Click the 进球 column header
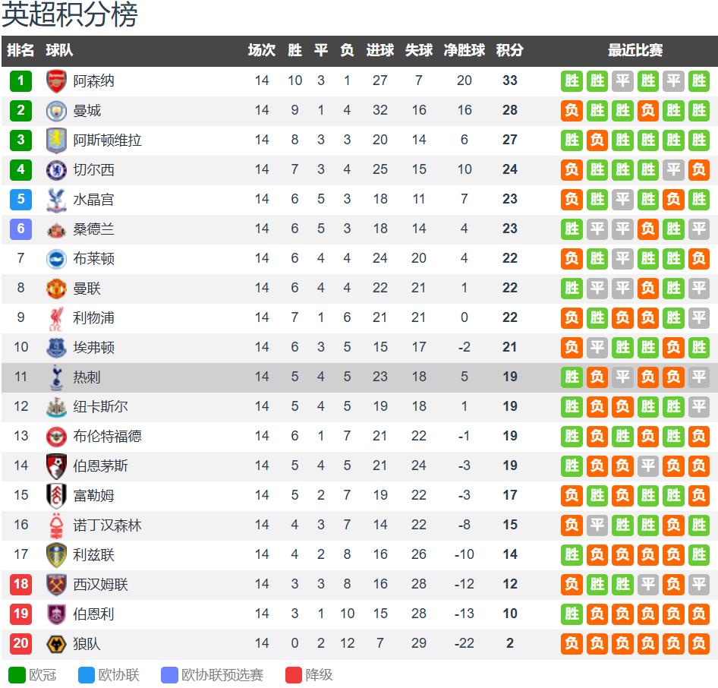The height and width of the screenshot is (688, 718). tap(379, 50)
